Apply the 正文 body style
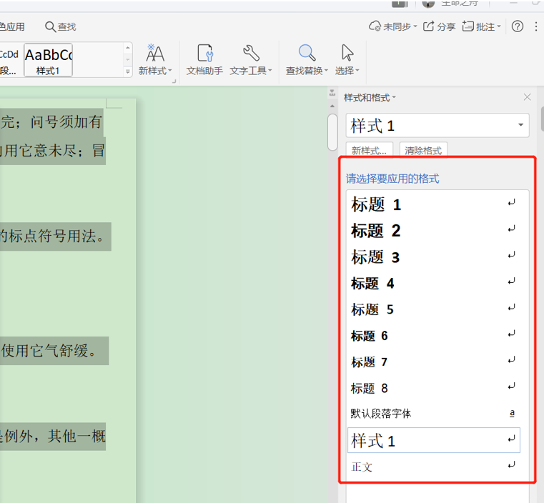The height and width of the screenshot is (503, 544). pos(434,467)
